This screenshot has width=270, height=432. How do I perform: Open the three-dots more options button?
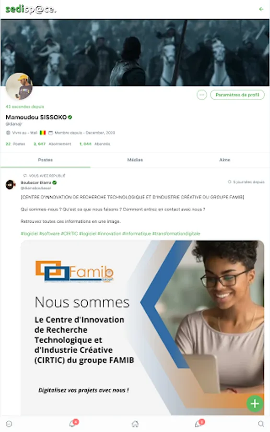(x=202, y=95)
